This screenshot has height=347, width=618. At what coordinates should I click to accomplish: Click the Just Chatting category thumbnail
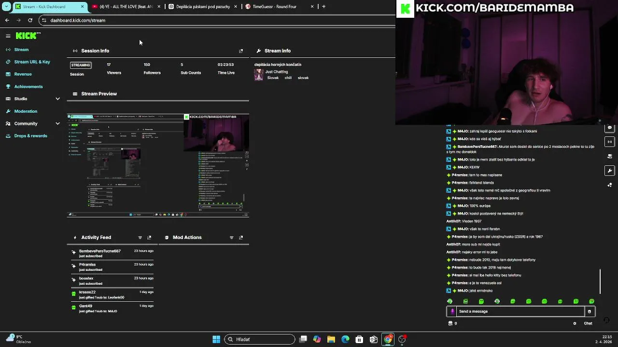[259, 75]
